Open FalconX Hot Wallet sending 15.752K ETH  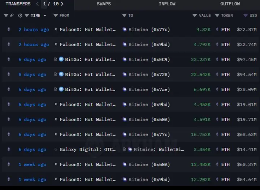[x=87, y=134]
